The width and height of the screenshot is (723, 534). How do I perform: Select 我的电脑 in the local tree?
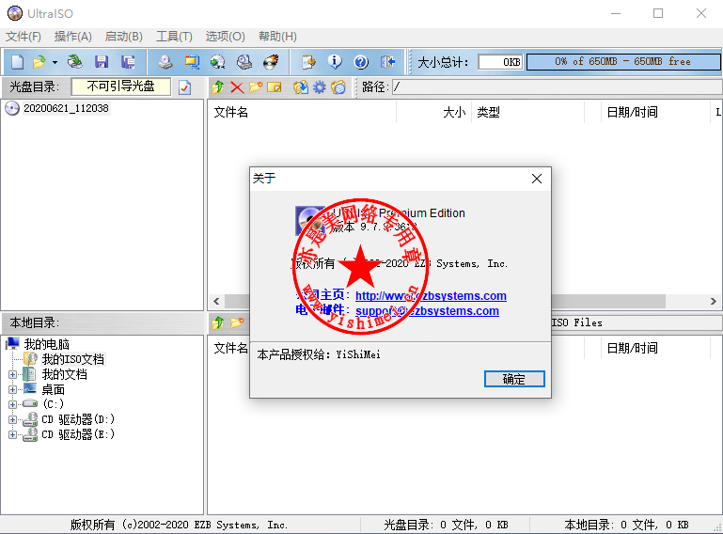click(x=47, y=344)
